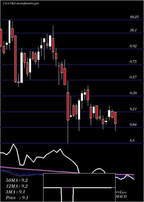
Task: Click the USA VKQ munafasutra.pro title
Action: 21,3
